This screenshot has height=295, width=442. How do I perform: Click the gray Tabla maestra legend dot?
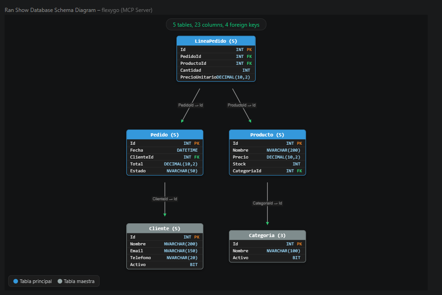(x=60, y=281)
